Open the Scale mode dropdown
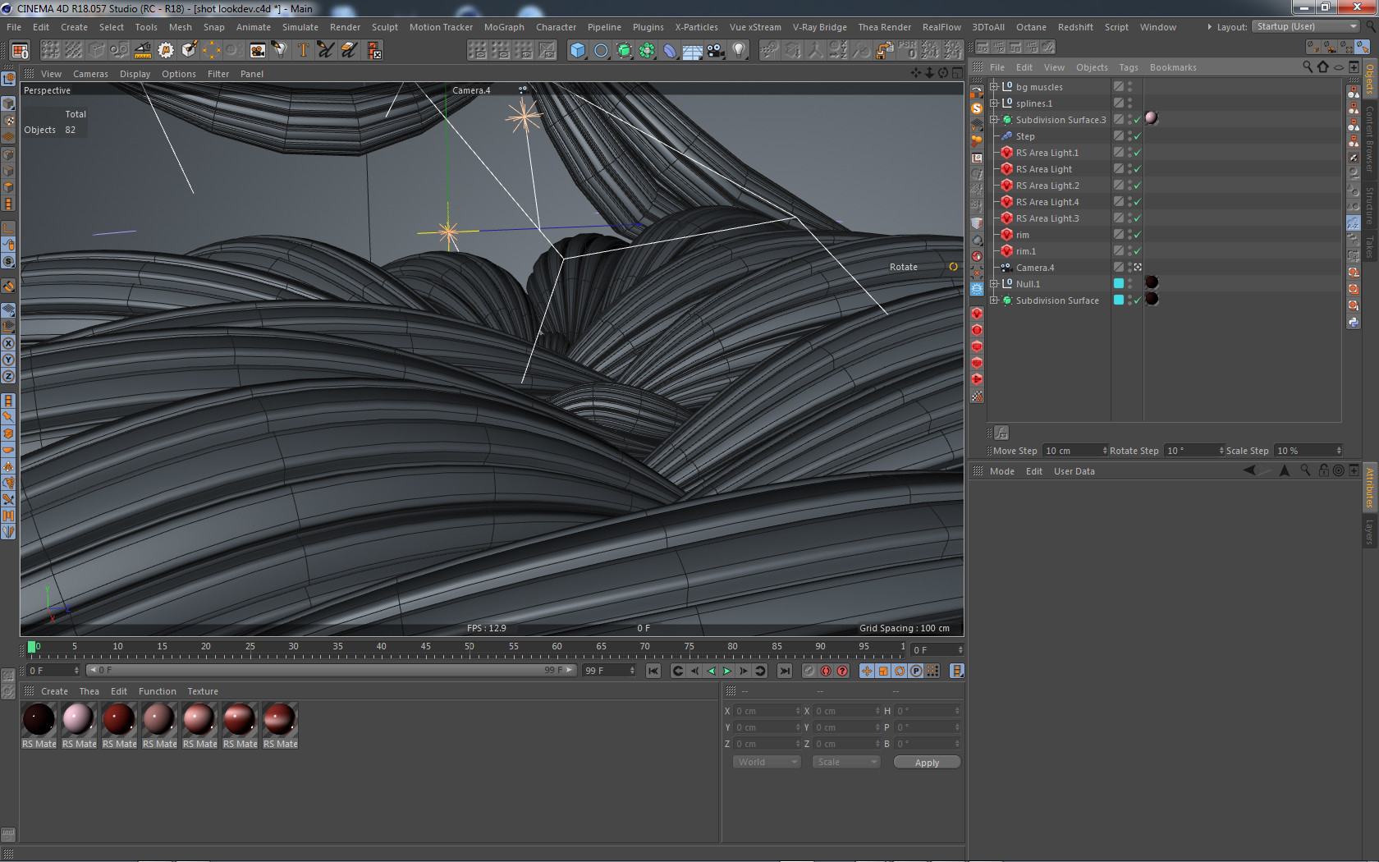 [x=845, y=762]
